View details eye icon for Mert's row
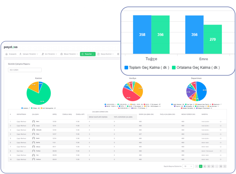The width and height of the screenshot is (236, 174). click(x=221, y=121)
